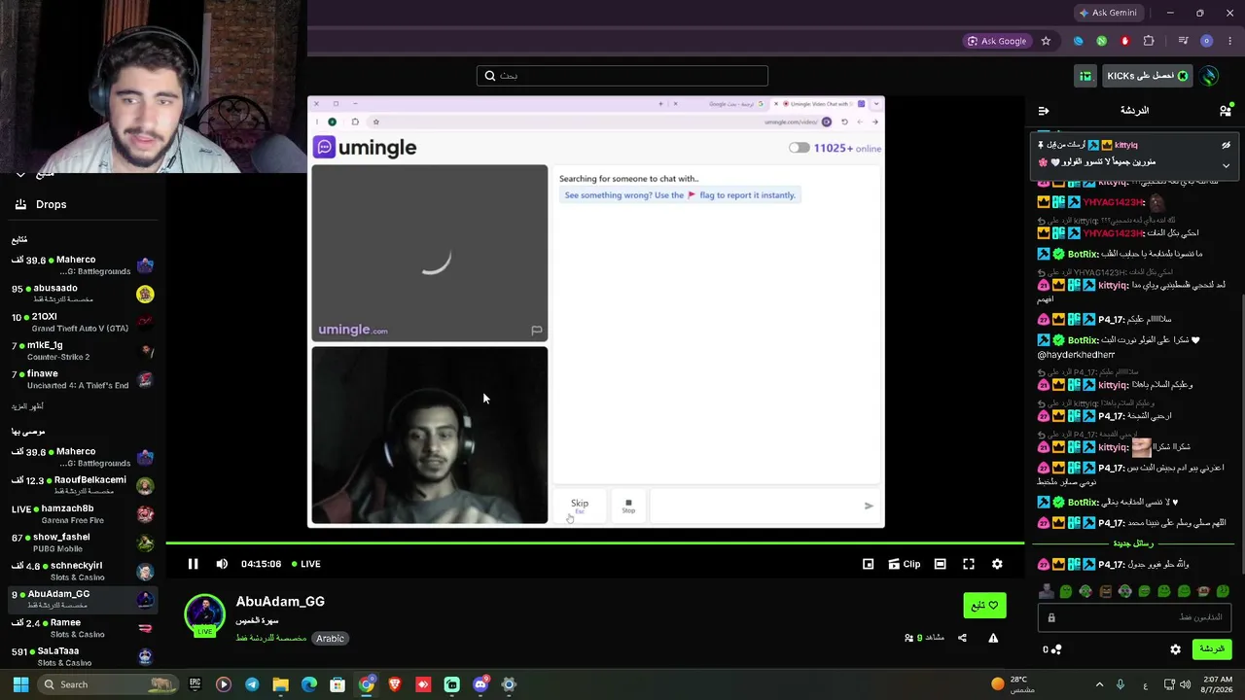Click the Stop button in Umingle
Screen dimensions: 1245x700
628,506
